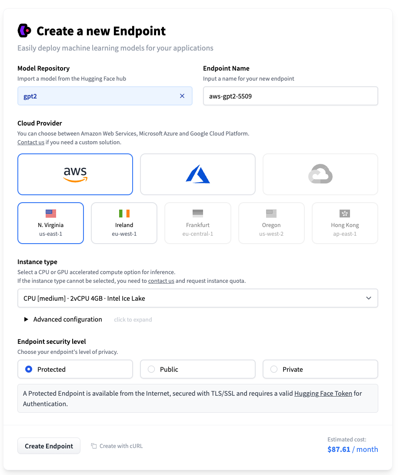400x475 pixels.
Task: Select the Protected security radio button
Action: coord(29,369)
